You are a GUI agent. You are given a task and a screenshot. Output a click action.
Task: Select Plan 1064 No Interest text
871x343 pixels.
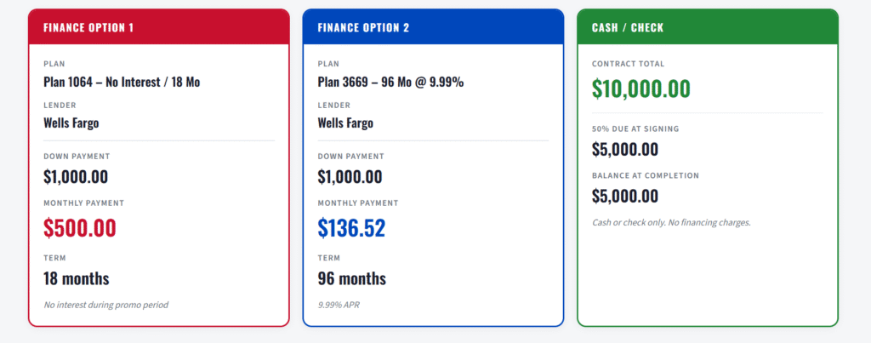122,83
